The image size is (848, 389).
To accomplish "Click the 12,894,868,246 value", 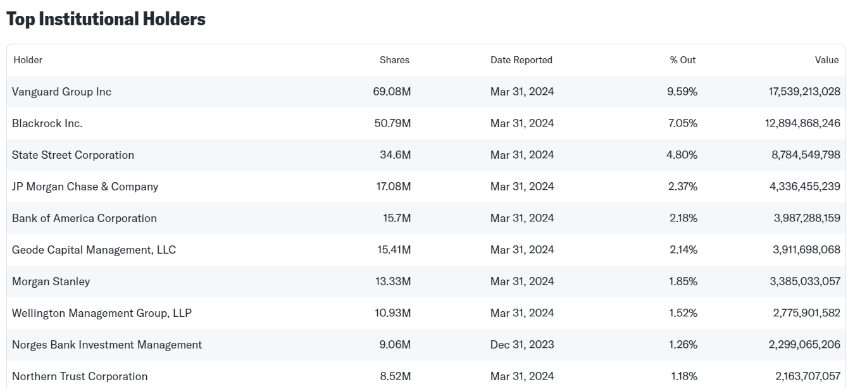I will point(803,123).
